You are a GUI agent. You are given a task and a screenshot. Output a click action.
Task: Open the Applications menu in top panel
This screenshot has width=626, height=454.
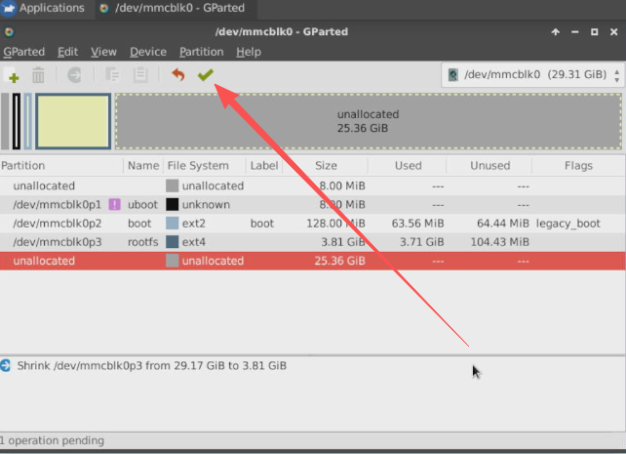tap(43, 8)
